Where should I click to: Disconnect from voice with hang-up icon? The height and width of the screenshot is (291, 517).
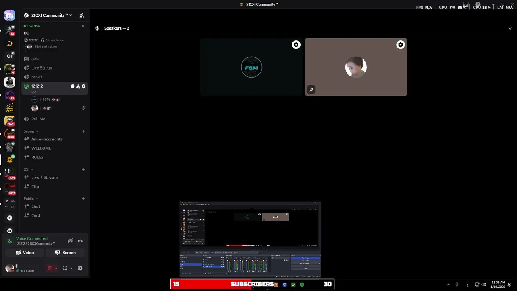tap(80, 241)
